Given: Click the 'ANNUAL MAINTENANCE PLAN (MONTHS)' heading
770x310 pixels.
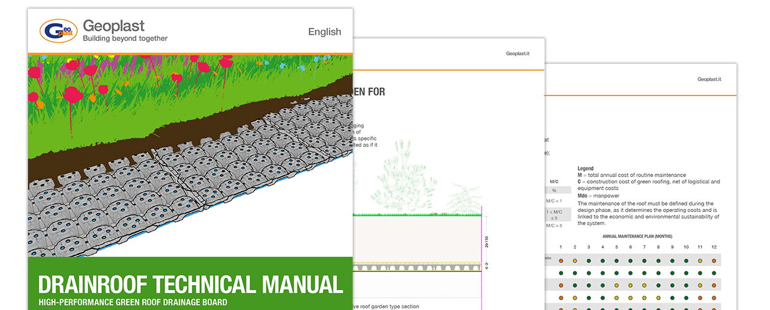Looking at the screenshot, I should point(637,236).
